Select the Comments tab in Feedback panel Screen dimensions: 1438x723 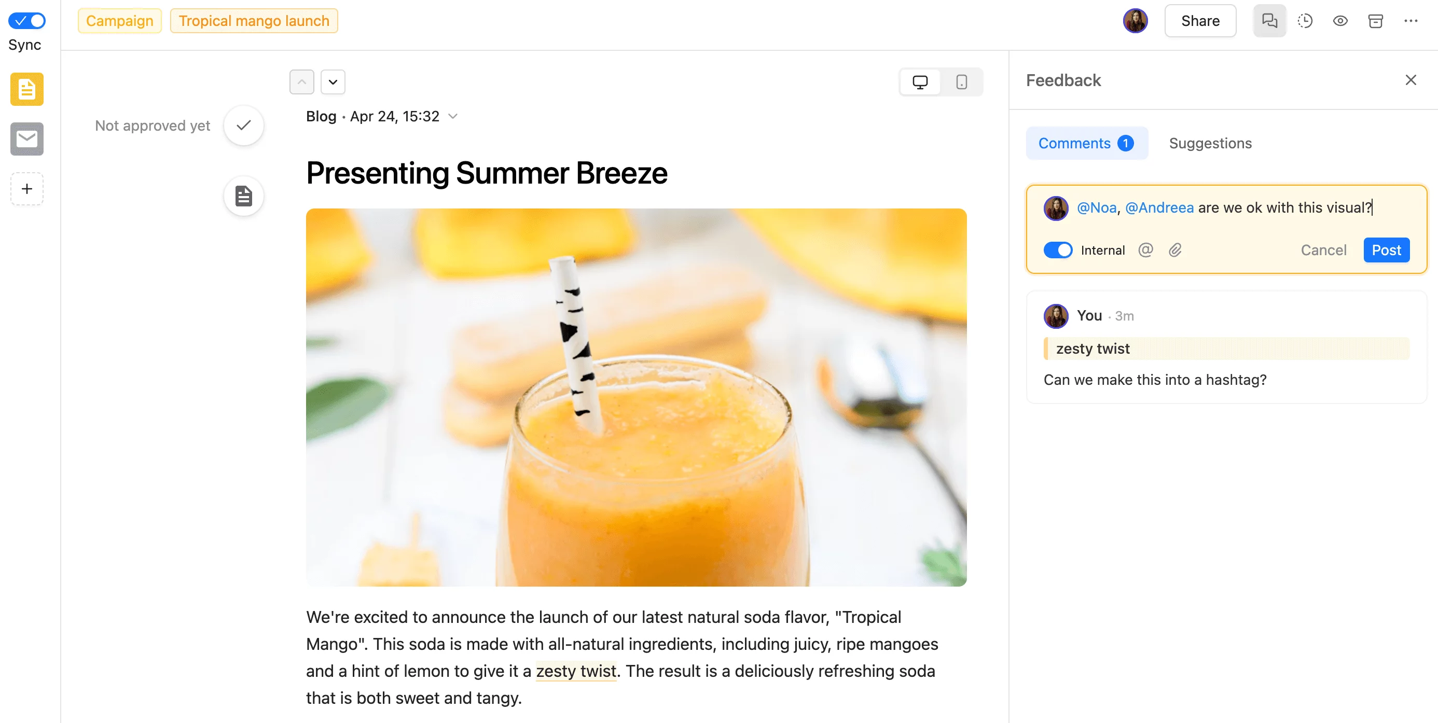[1086, 143]
